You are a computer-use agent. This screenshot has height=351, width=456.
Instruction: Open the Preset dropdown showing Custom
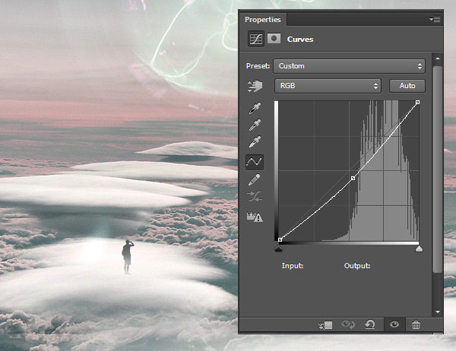point(348,66)
